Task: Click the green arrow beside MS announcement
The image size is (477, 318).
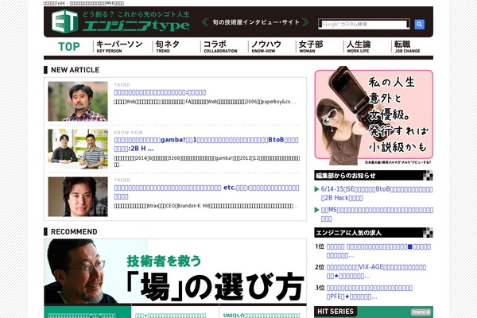Action: click(x=316, y=210)
